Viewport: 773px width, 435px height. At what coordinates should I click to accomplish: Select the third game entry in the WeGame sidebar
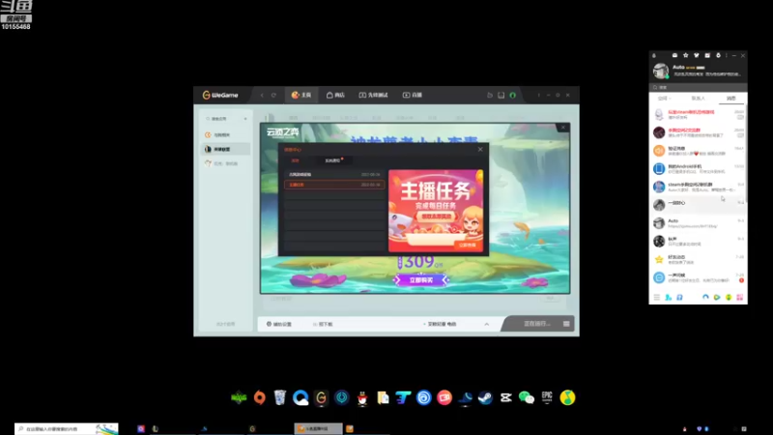tap(225, 163)
